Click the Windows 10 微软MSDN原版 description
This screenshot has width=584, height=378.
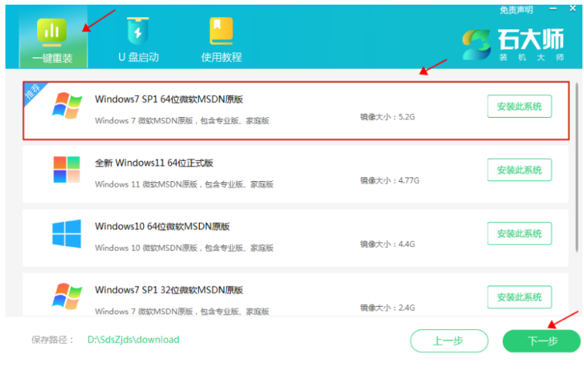tap(184, 248)
